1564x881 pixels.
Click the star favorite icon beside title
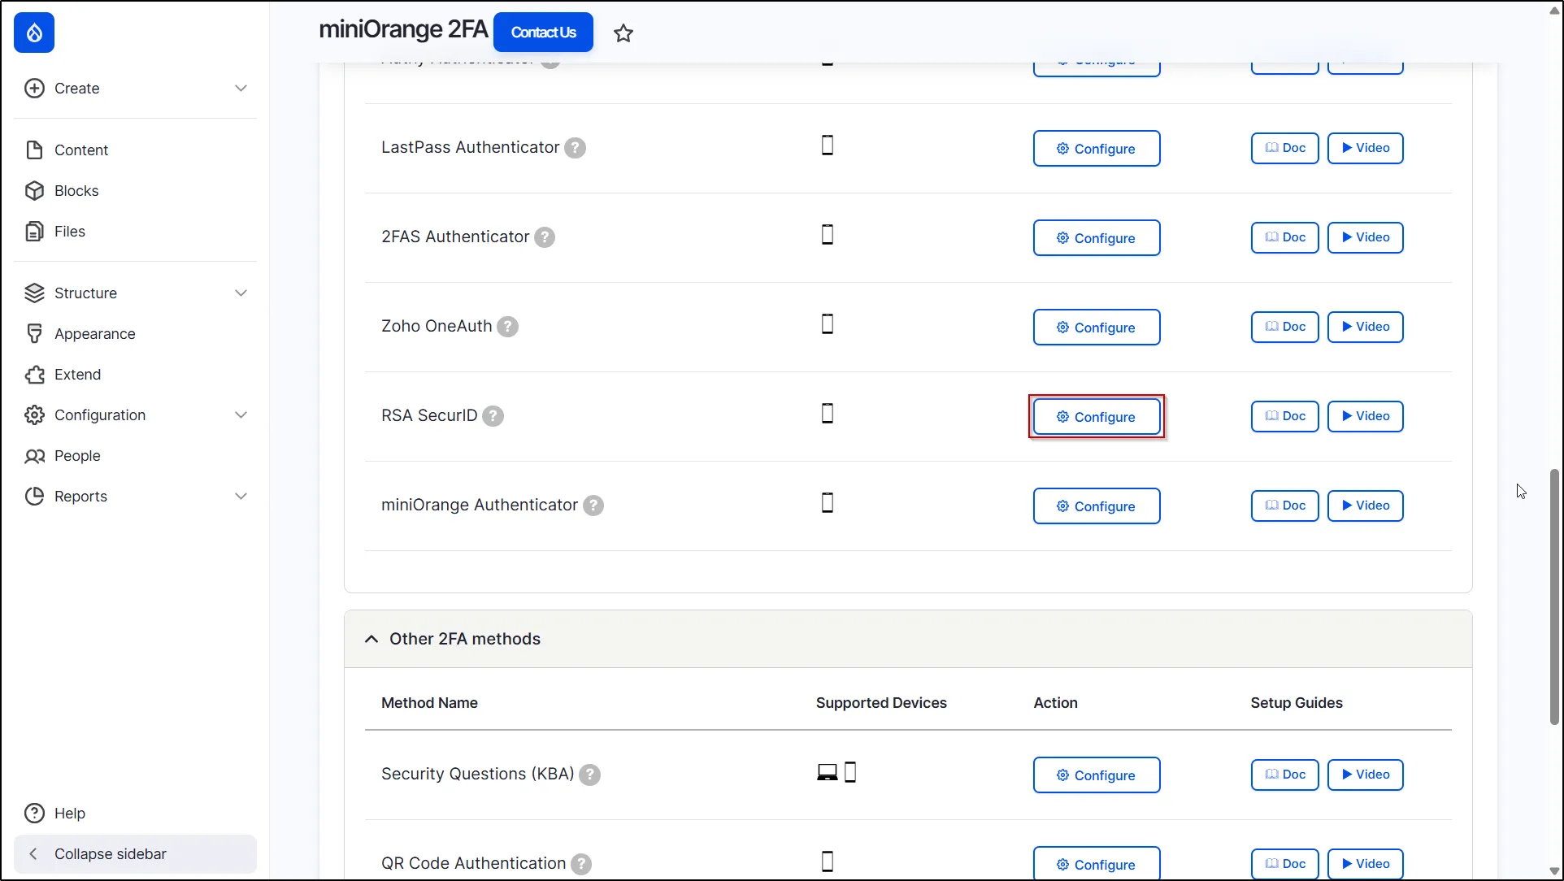[623, 33]
